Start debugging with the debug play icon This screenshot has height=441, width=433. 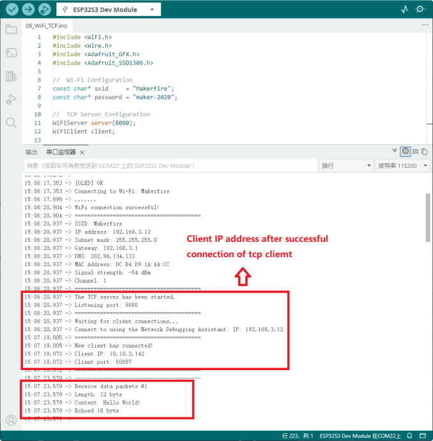45,10
